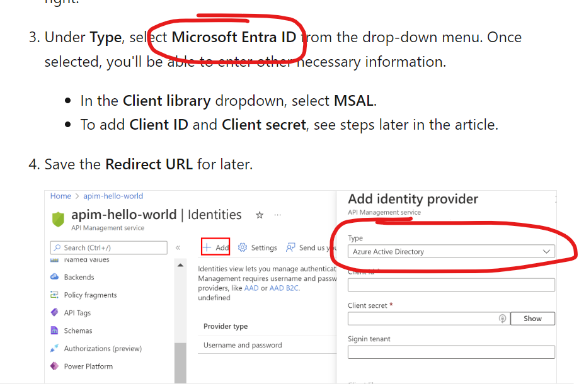Image resolution: width=579 pixels, height=384 pixels.
Task: Click the AAD B2C link
Action: pos(284,288)
